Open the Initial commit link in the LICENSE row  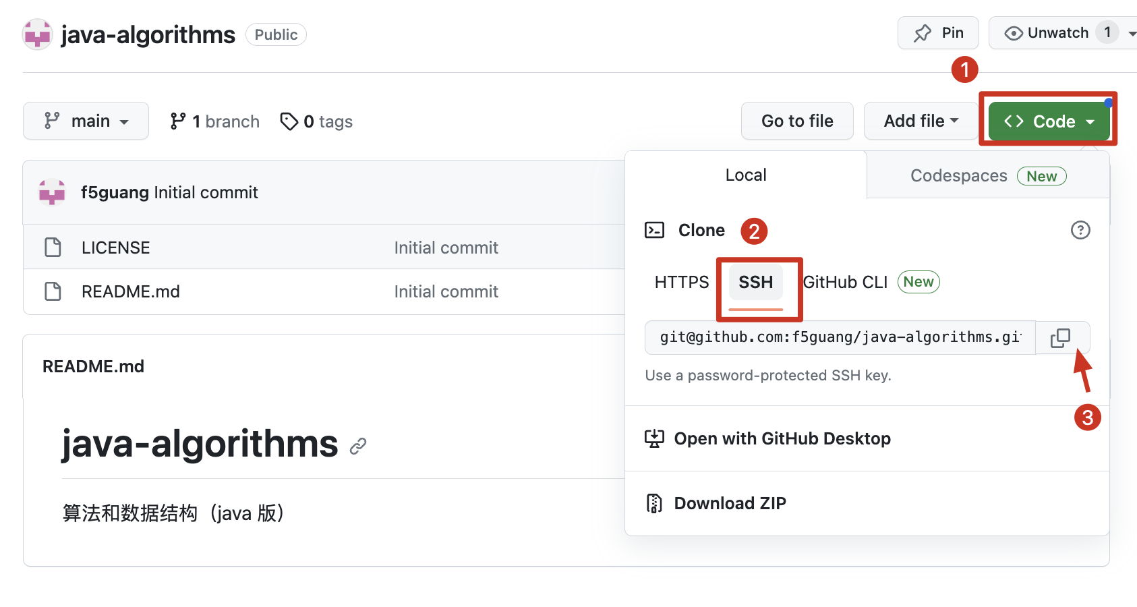coord(446,248)
